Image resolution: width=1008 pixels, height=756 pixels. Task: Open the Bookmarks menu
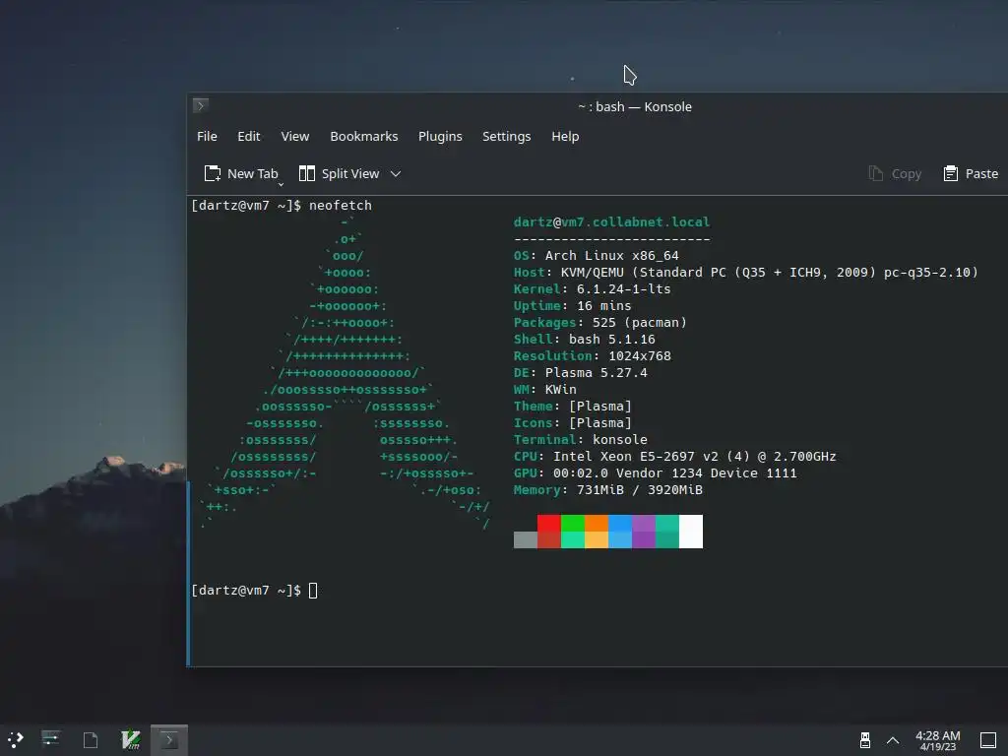(x=364, y=136)
